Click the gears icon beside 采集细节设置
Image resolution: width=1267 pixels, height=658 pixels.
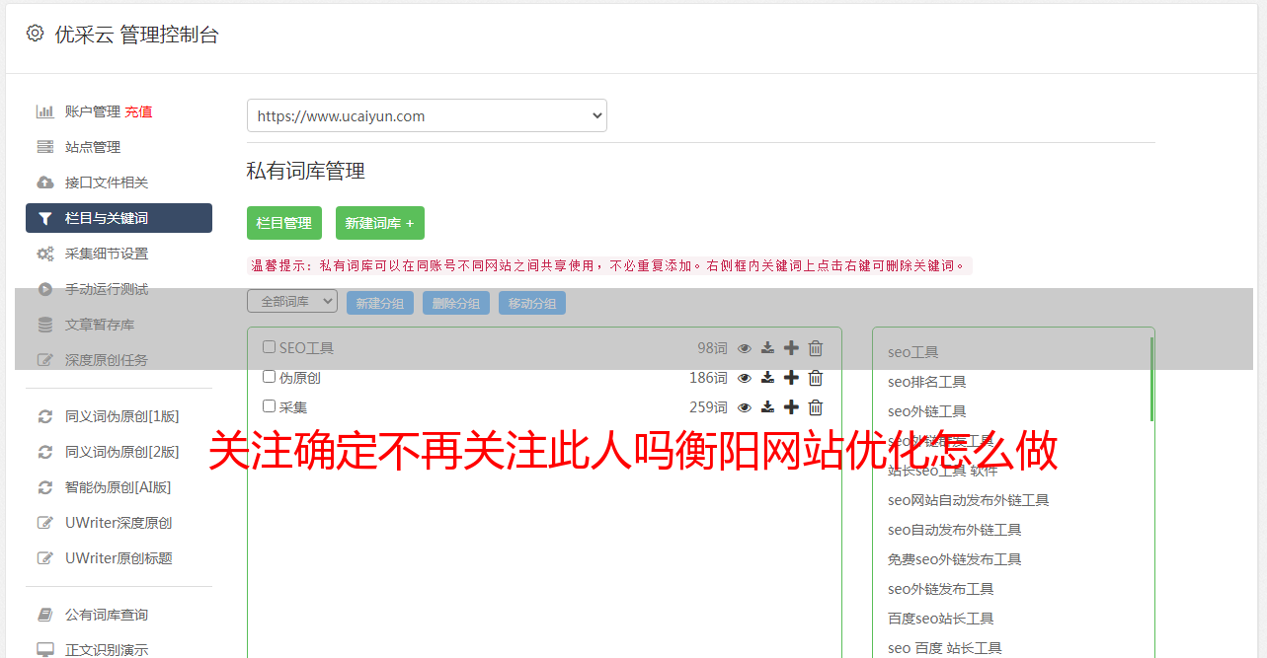click(x=45, y=254)
